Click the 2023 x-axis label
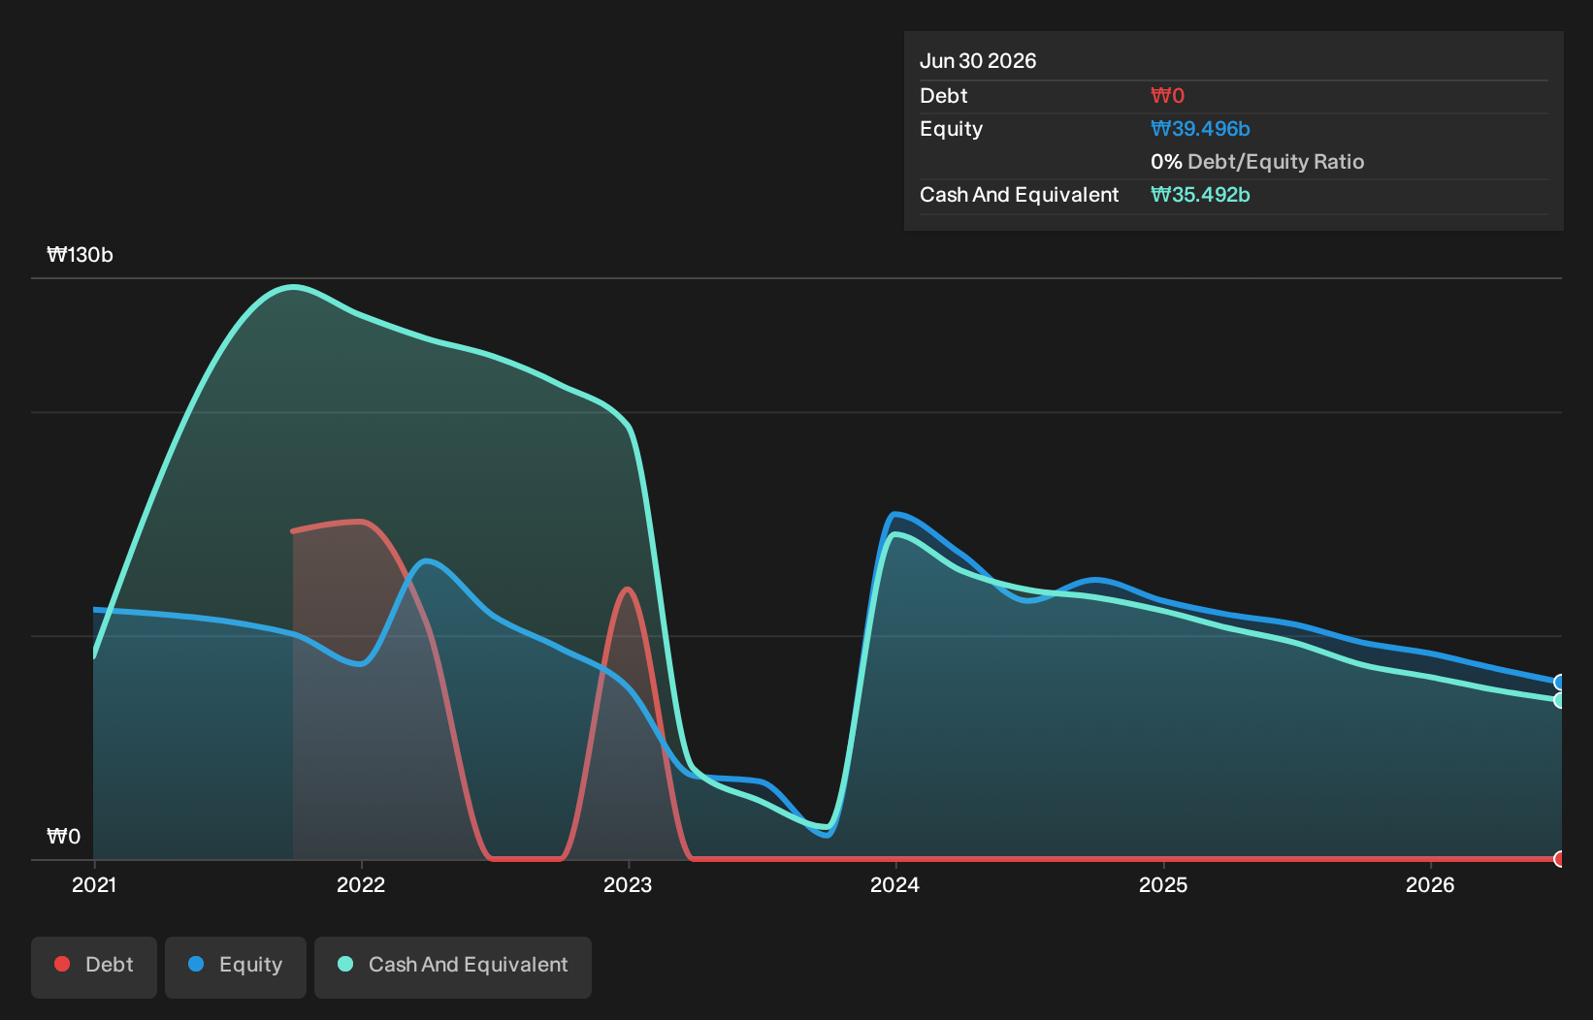 (628, 884)
